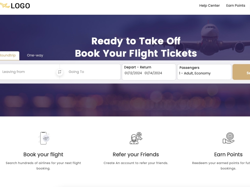Click the Leaving from input field

pos(27,72)
